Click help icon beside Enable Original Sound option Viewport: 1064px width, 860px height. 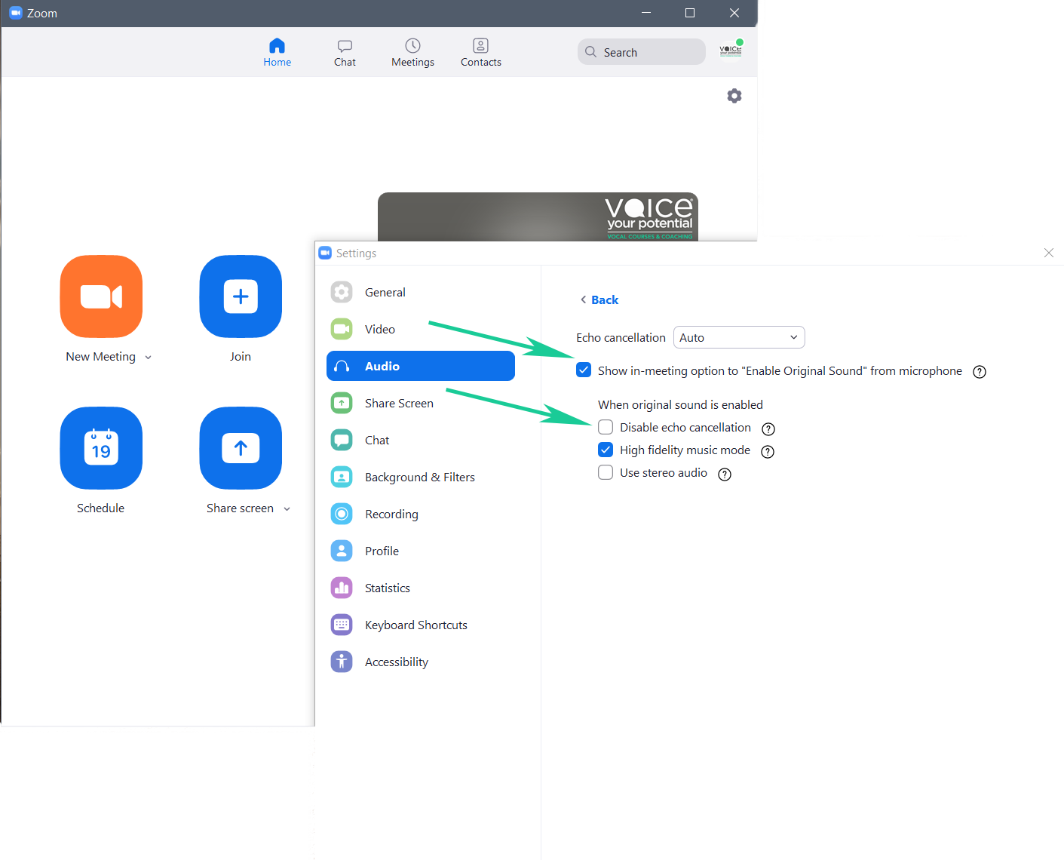[980, 372]
